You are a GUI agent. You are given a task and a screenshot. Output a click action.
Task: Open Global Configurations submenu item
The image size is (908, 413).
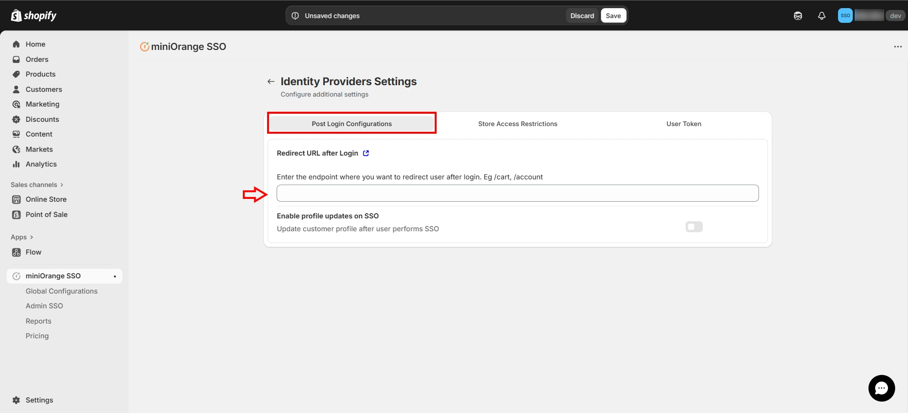coord(61,291)
